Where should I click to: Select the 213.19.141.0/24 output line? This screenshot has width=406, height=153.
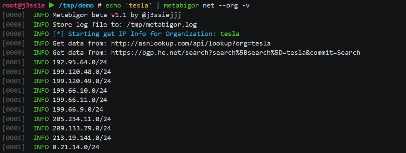click(x=82, y=138)
